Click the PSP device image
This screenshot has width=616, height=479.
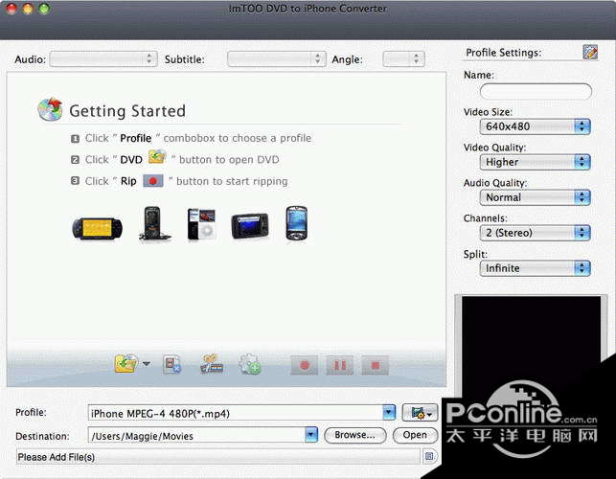point(97,228)
